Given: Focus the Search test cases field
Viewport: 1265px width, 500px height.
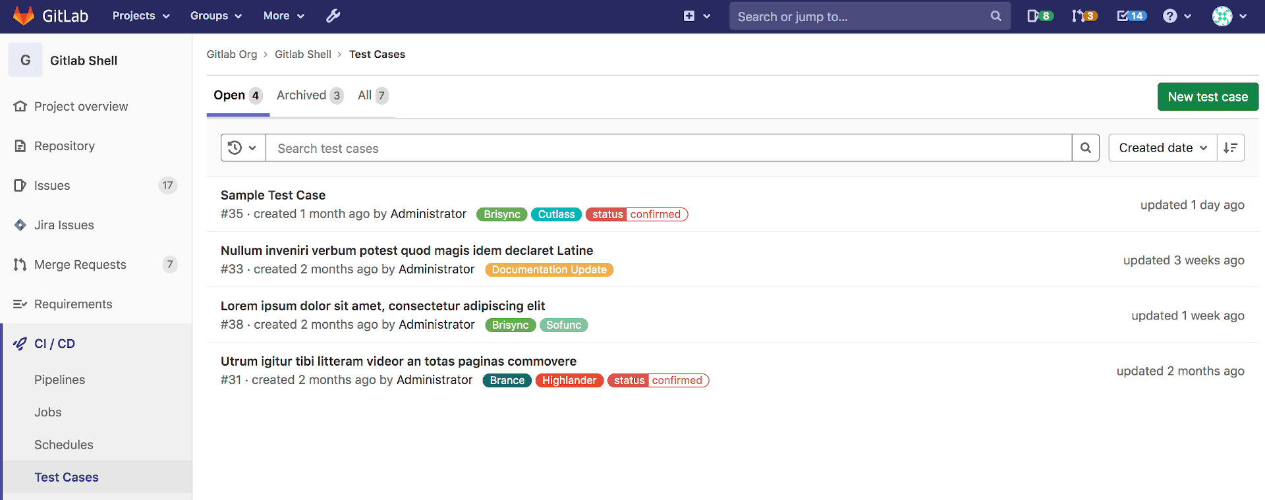Looking at the screenshot, I should pyautogui.click(x=667, y=148).
